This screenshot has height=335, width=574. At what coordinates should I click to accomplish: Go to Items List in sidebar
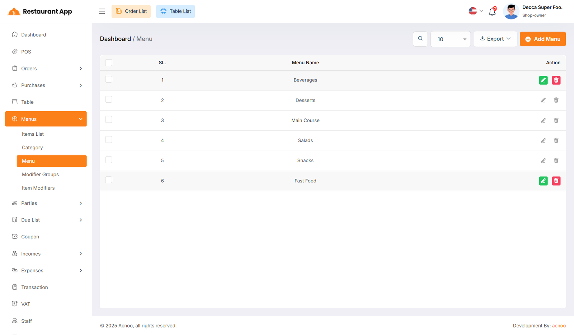coord(33,134)
